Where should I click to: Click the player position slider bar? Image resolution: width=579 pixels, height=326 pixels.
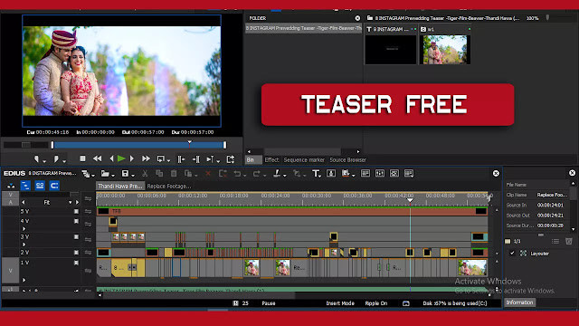point(138,145)
